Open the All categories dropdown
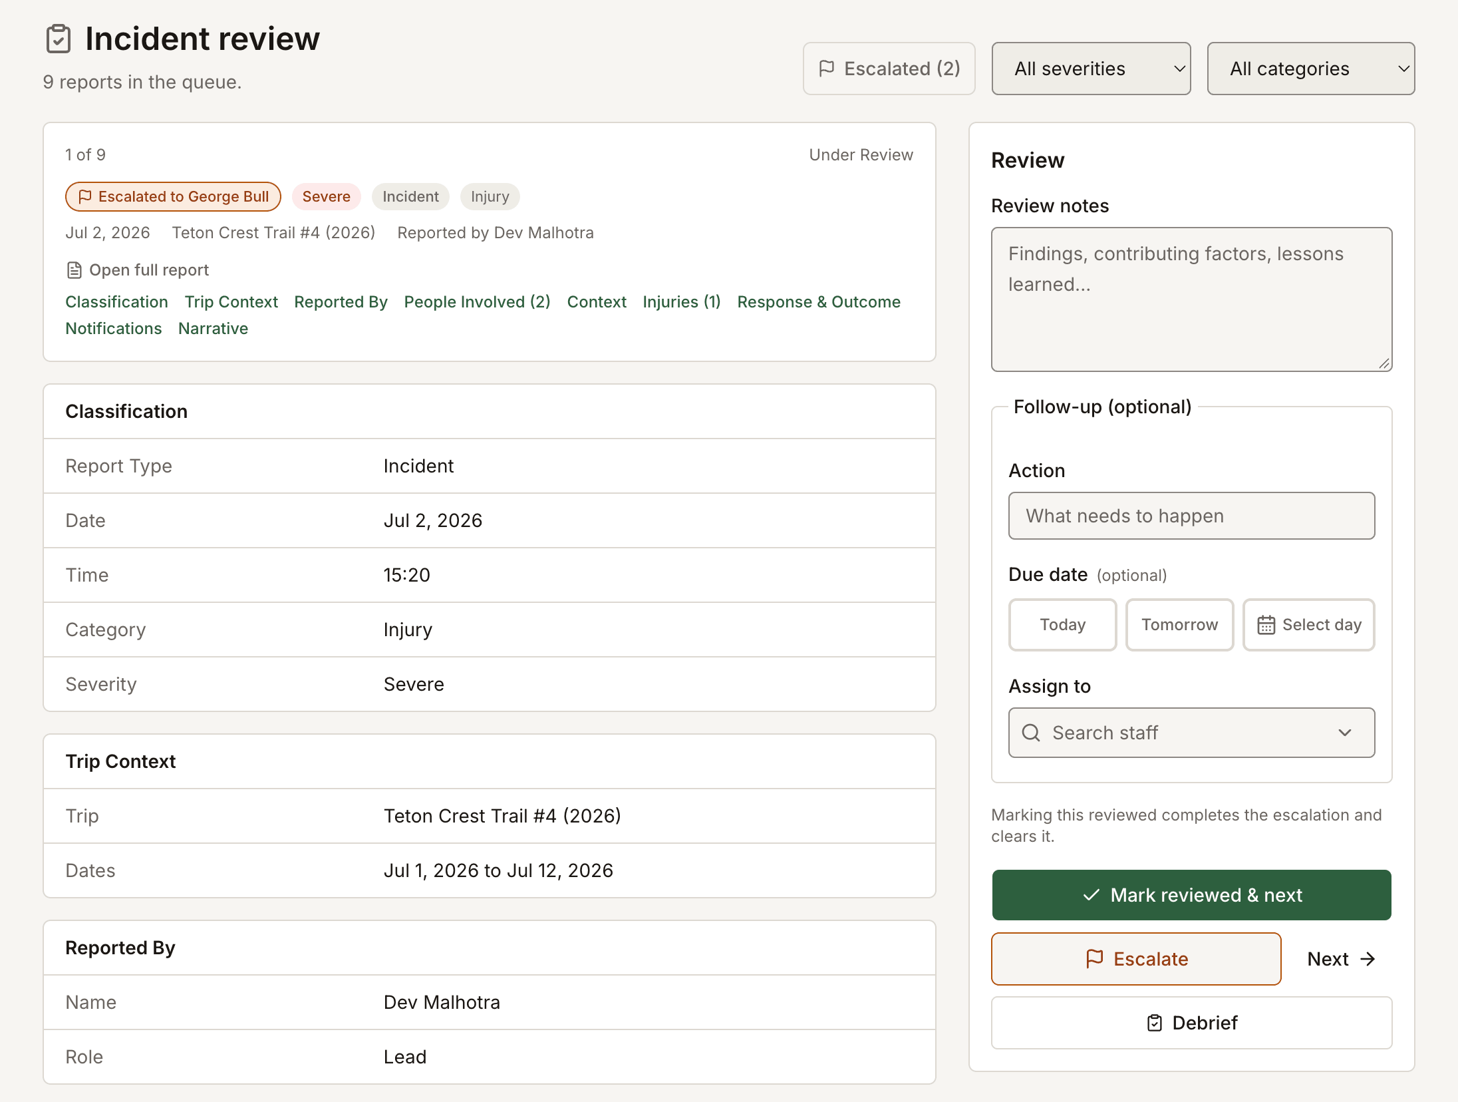 1310,69
